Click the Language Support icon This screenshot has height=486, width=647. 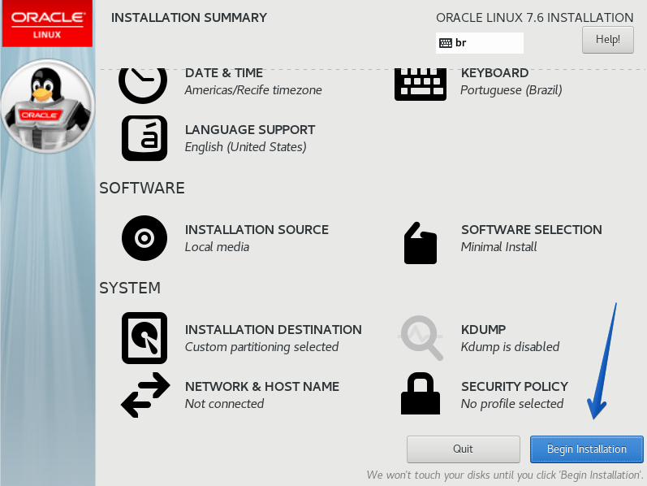coord(144,138)
